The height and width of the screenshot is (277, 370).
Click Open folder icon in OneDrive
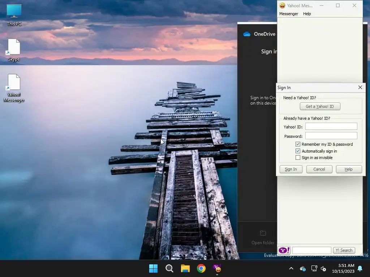pyautogui.click(x=263, y=233)
